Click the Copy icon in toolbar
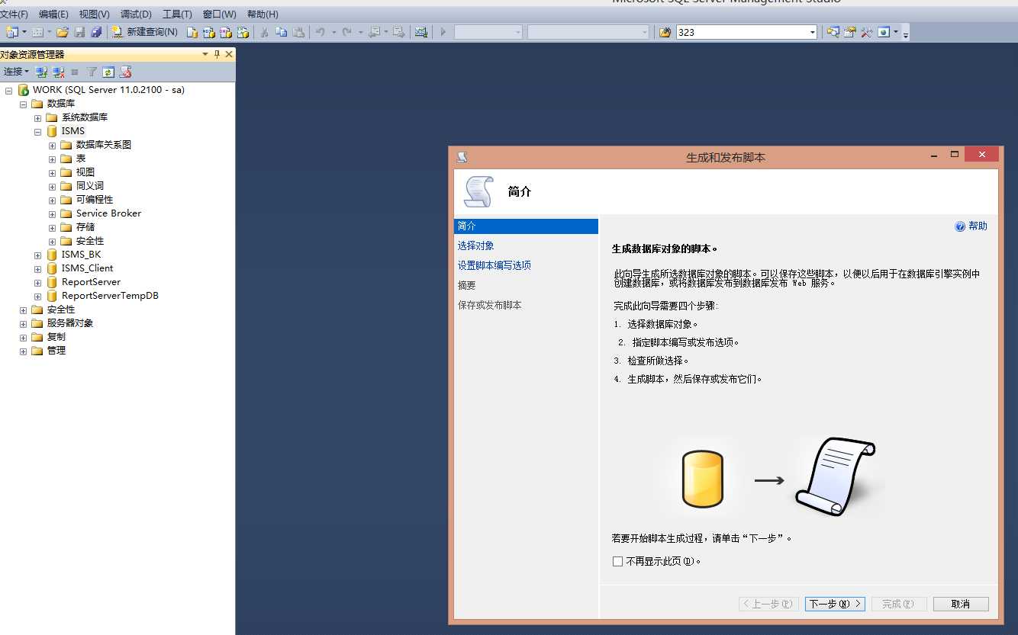The image size is (1018, 635). coord(282,32)
